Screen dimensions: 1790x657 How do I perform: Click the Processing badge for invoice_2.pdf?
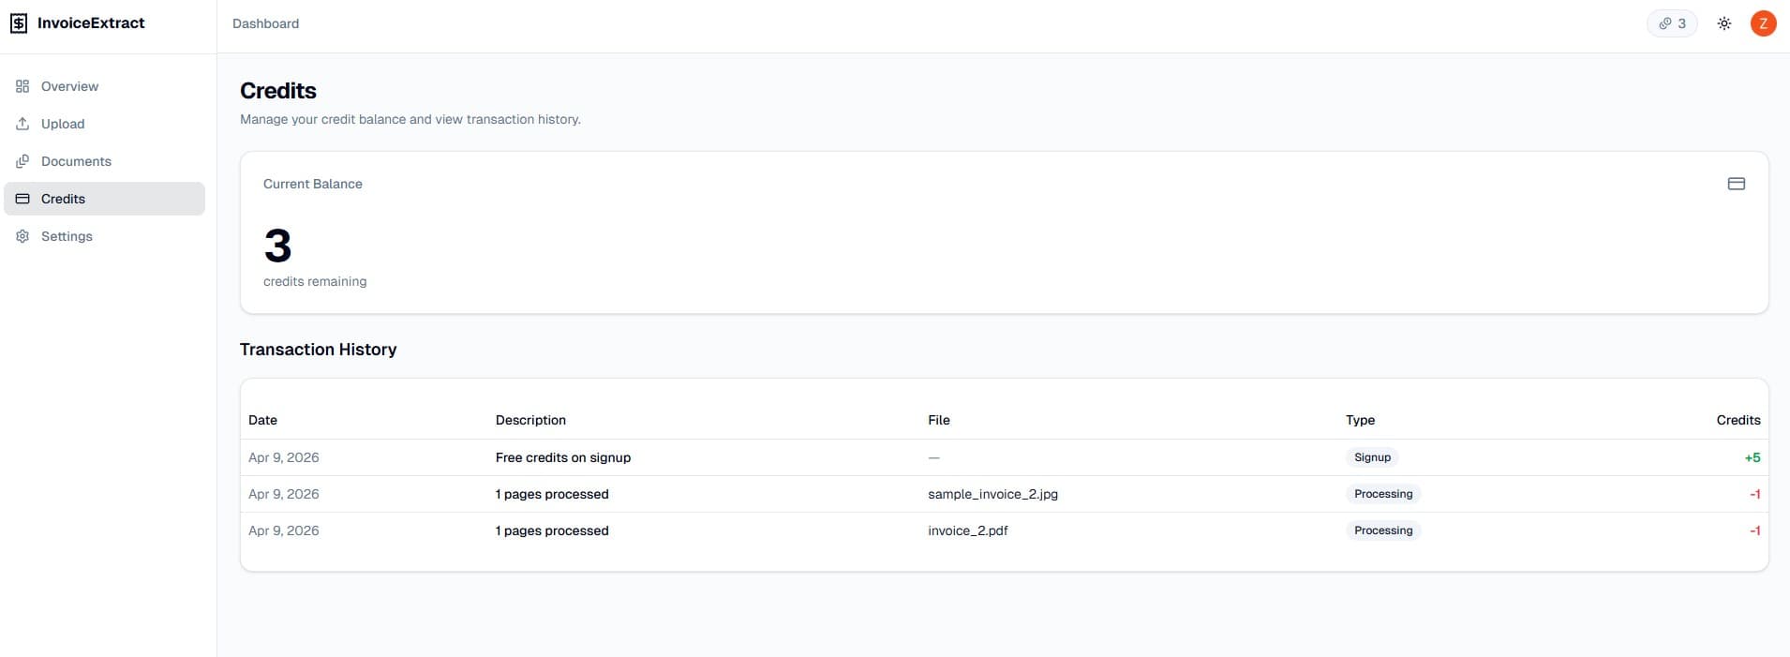pos(1383,530)
